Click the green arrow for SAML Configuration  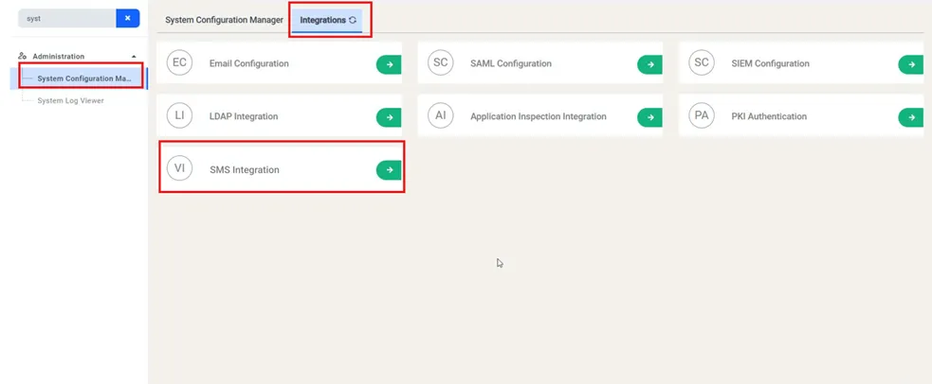649,64
